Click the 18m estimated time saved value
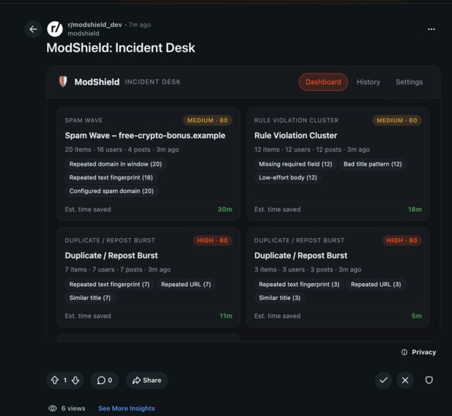Viewport: 452px width, 416px height. pos(414,209)
